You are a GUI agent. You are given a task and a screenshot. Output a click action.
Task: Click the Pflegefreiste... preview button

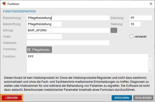(x=39, y=50)
